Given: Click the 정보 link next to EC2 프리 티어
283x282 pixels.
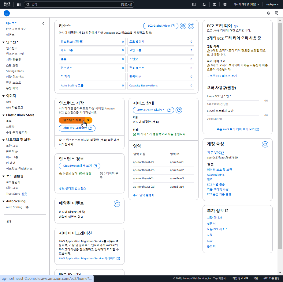Looking at the screenshot, I should click(236, 26).
